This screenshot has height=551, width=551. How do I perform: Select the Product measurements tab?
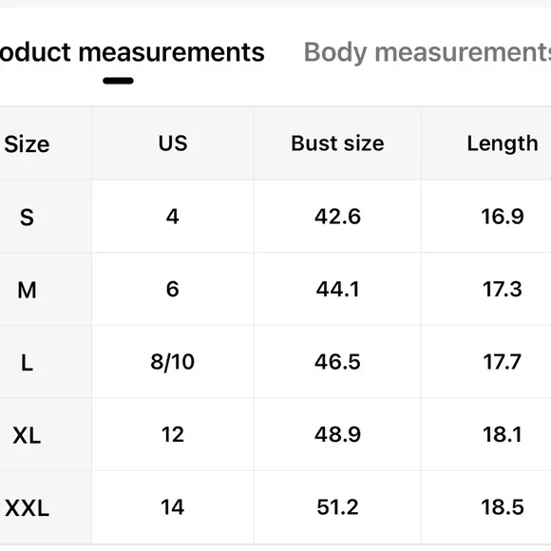(132, 52)
